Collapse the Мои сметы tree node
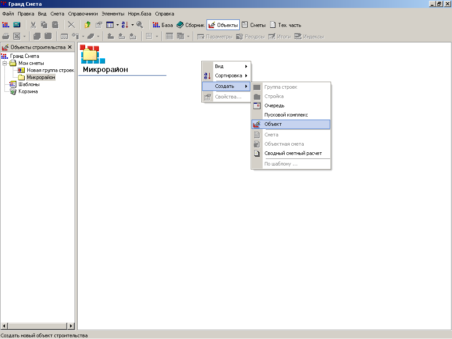The image size is (452, 339). pos(4,63)
